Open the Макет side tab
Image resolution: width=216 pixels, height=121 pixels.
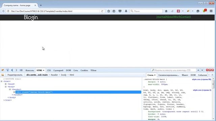pyautogui.click(x=185, y=75)
